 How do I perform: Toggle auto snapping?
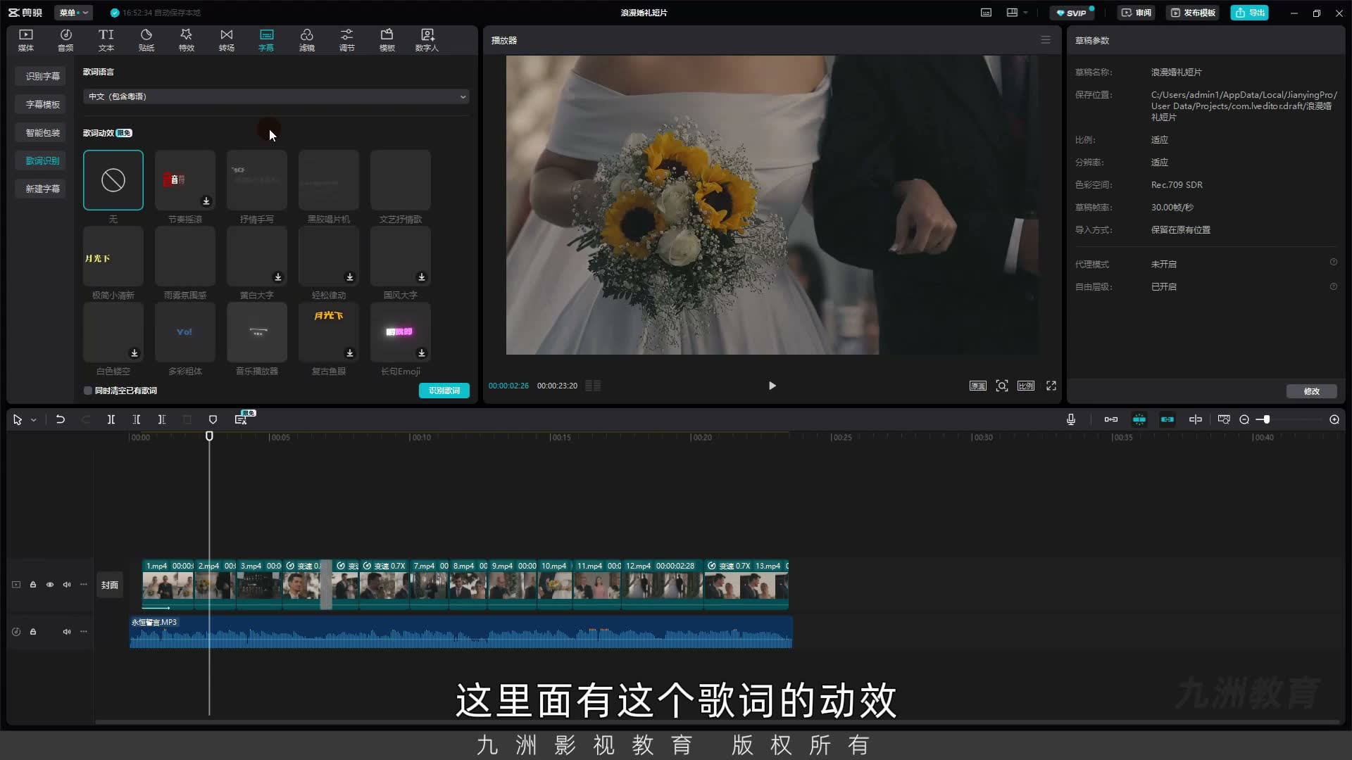coord(1139,419)
